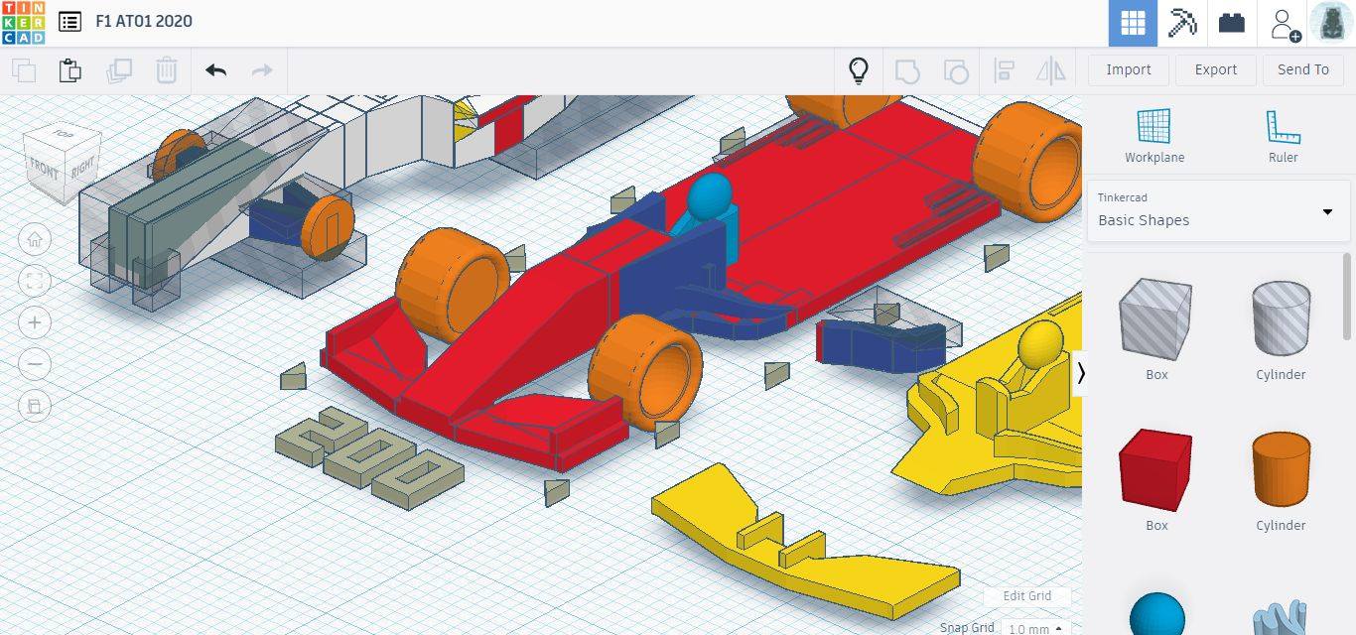The width and height of the screenshot is (1356, 635).
Task: Open the designs list icon
Action: (69, 22)
